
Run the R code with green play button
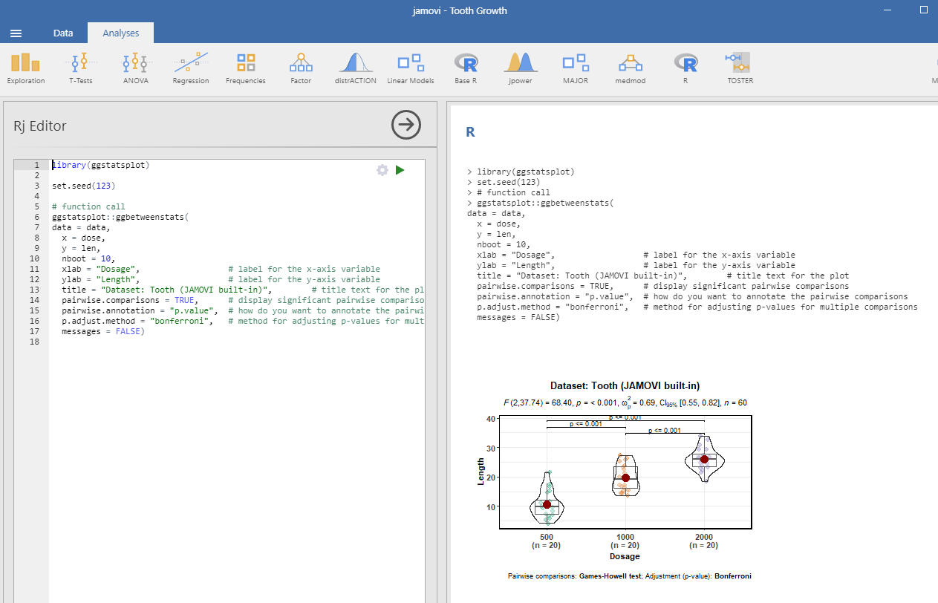[400, 169]
